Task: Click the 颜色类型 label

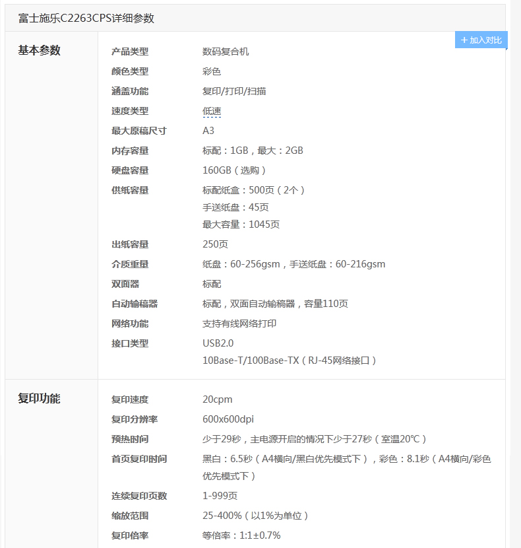Action: tap(130, 71)
